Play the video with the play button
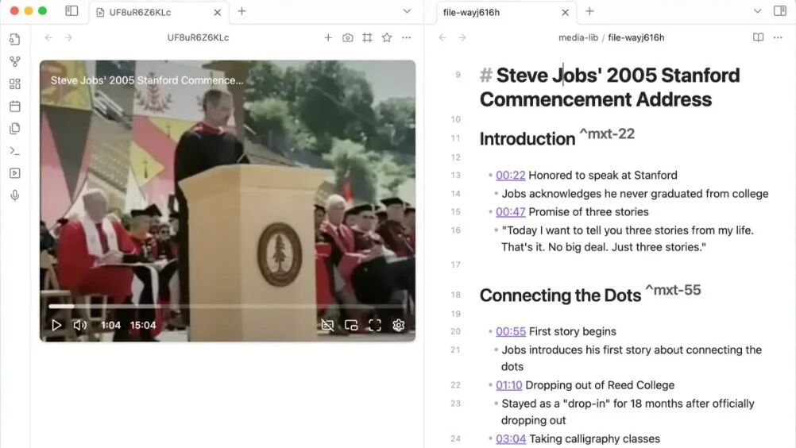Image resolution: width=796 pixels, height=448 pixels. pyautogui.click(x=56, y=325)
